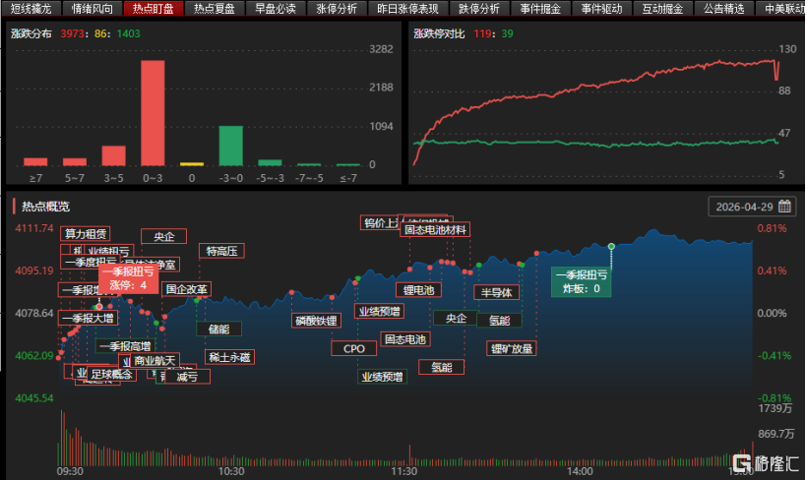Switch to the 短线擒龙 tab

pyautogui.click(x=31, y=8)
